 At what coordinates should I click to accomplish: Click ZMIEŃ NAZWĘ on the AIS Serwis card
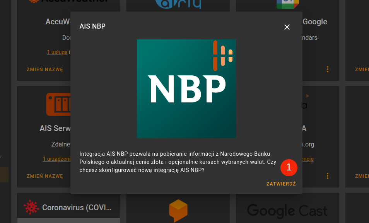click(45, 176)
